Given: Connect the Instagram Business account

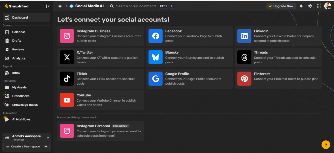Looking at the screenshot, I should pyautogui.click(x=101, y=36).
